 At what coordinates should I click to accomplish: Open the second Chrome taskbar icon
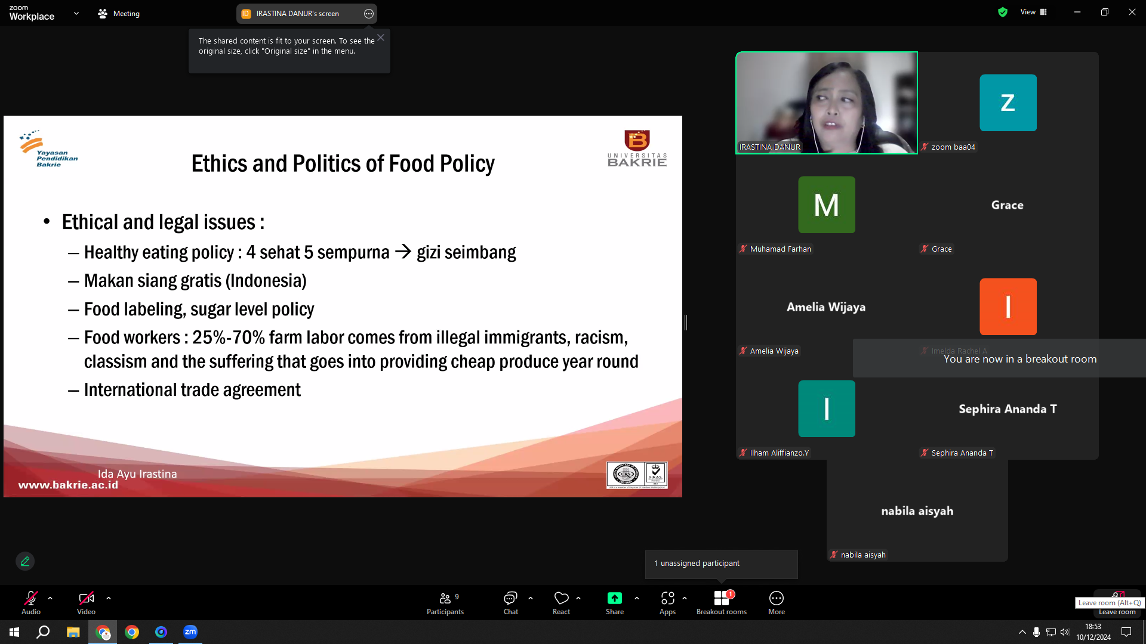[132, 632]
